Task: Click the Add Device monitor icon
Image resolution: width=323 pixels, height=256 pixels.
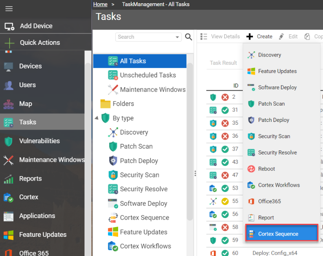Action: [9, 26]
